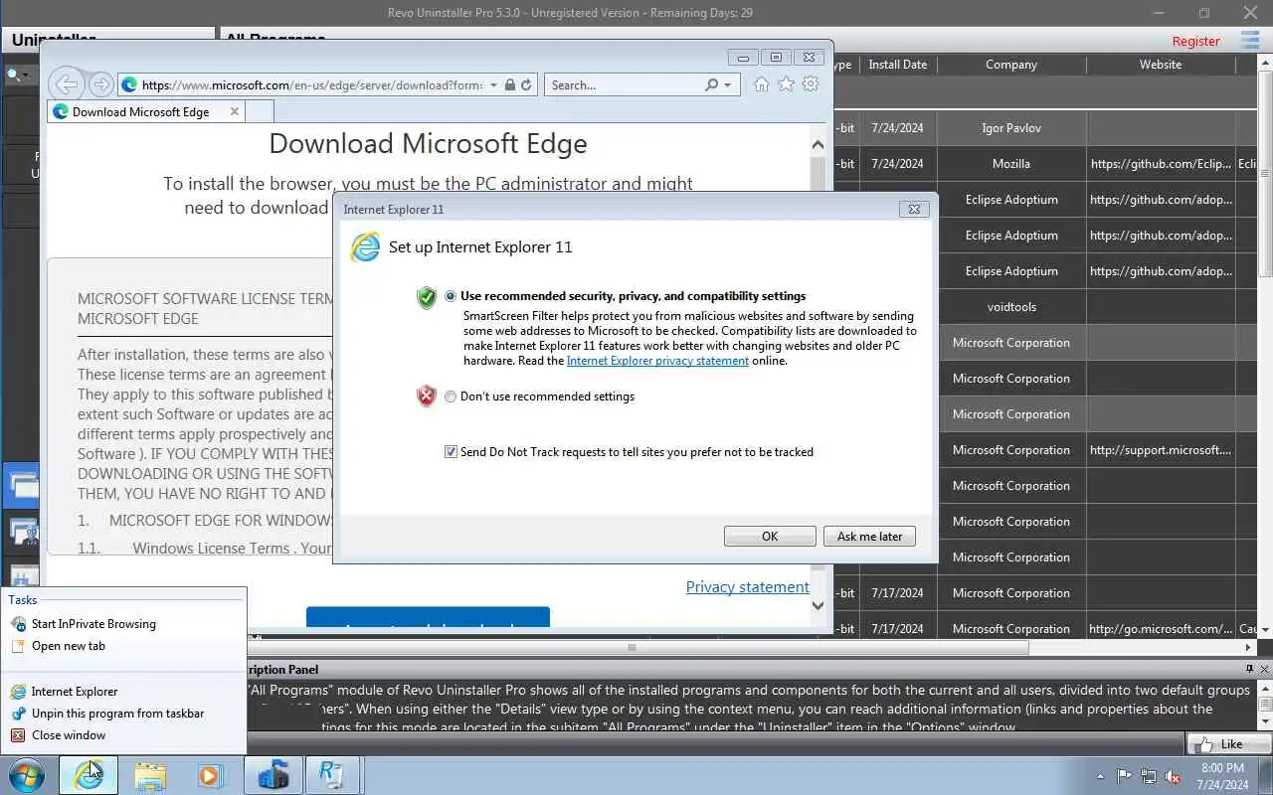The image size is (1273, 795).
Task: Open Revo Uninstaller hamburger menu icon
Action: pos(1250,40)
